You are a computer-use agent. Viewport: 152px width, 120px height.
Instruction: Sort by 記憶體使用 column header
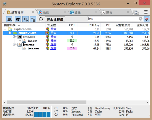pos(123,25)
